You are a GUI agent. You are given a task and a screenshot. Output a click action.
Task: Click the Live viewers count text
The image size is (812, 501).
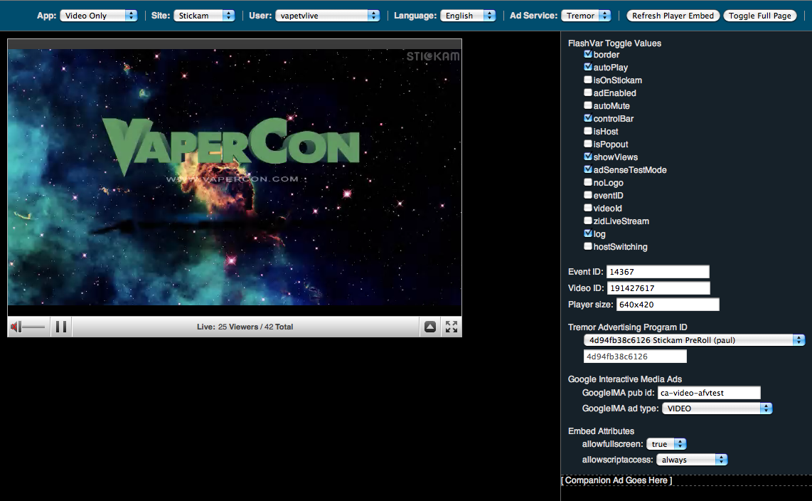(245, 327)
